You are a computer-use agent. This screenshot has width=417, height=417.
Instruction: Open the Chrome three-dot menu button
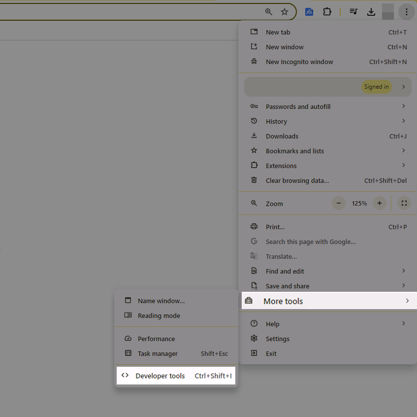click(x=406, y=12)
